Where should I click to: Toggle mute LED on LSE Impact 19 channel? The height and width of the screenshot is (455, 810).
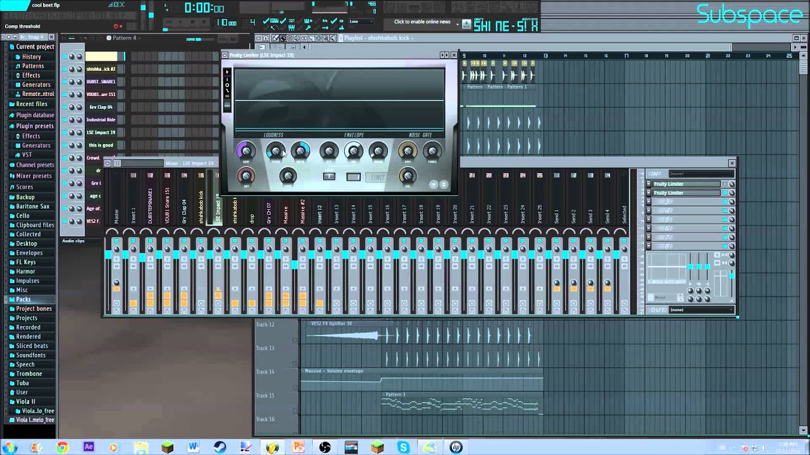[64, 132]
